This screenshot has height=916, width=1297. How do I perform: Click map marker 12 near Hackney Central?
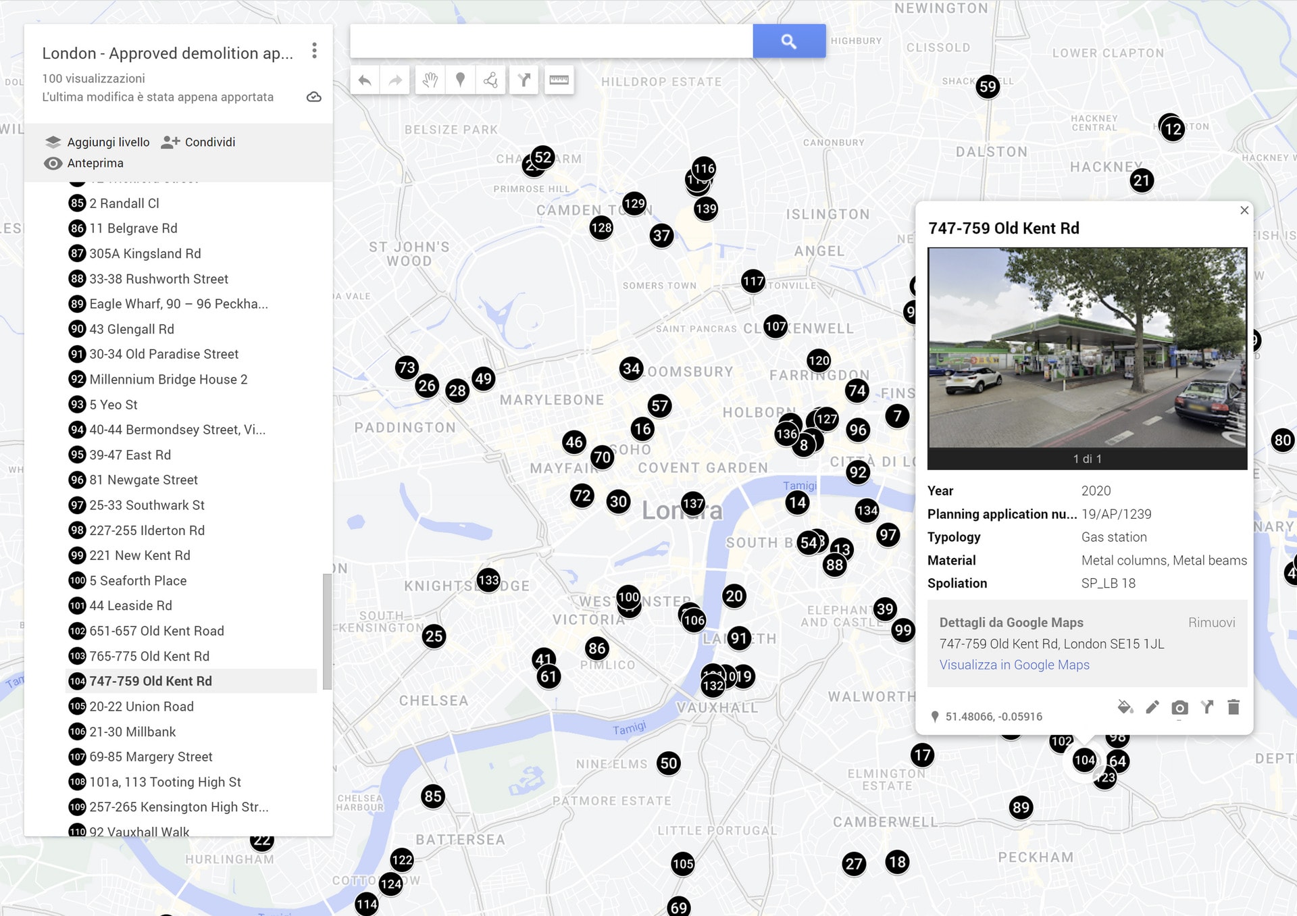click(x=1173, y=129)
